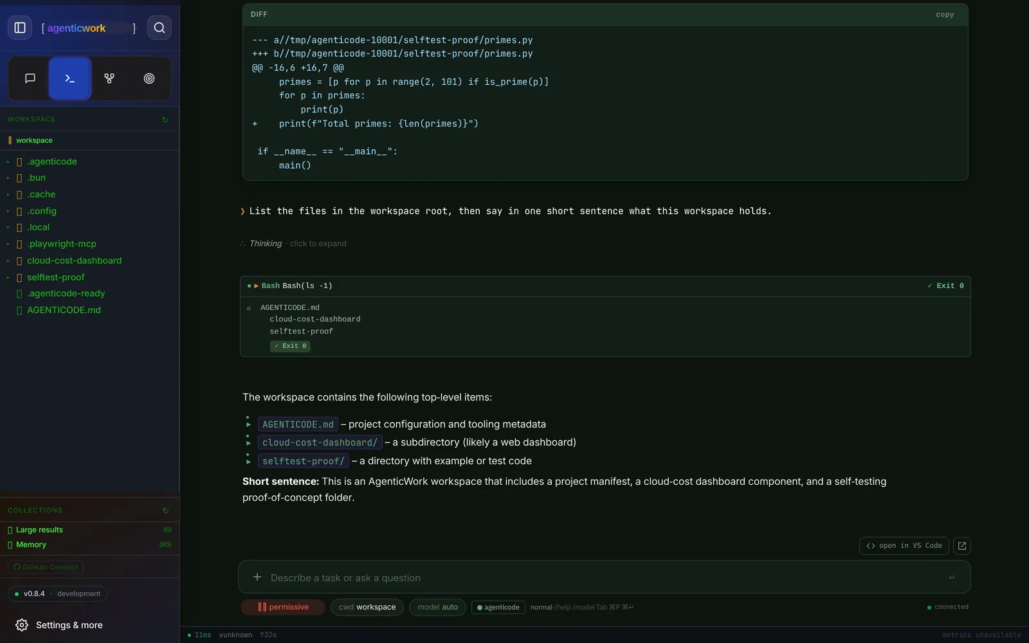Screen dimensions: 1029x643
Task: Collapse the sidebar panel icon
Action: pyautogui.click(x=20, y=28)
